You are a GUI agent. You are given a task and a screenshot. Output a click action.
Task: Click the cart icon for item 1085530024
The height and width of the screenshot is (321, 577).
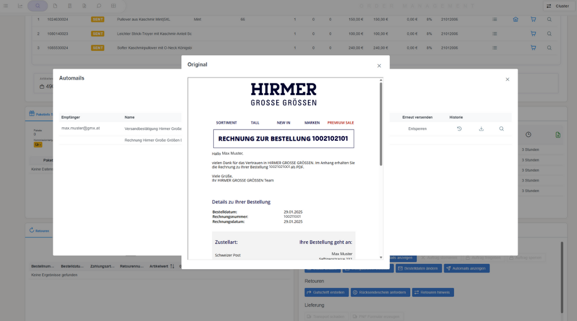click(533, 48)
